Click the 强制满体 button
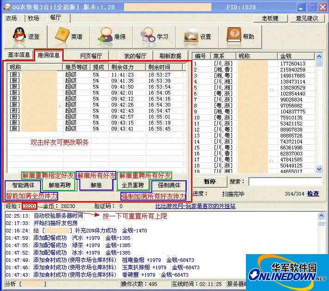 (x=169, y=185)
